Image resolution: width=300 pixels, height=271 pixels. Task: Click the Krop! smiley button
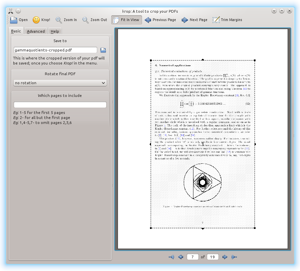41,20
